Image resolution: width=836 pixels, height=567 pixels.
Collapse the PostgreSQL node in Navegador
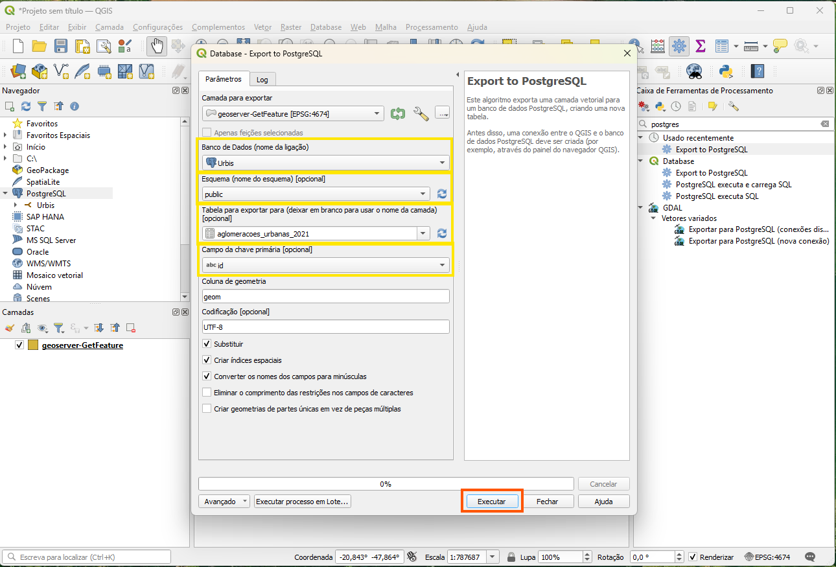5,194
